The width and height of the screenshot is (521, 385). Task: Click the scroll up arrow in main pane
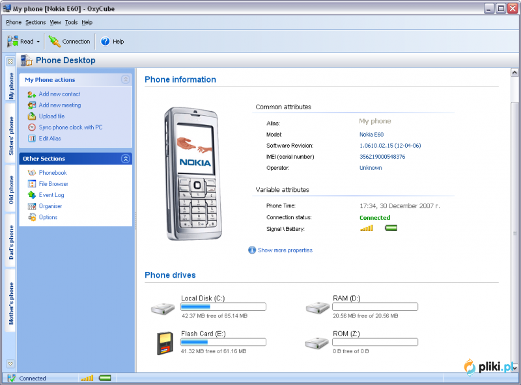[514, 73]
